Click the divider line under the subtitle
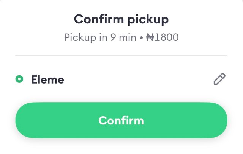Viewport: 243px width, 154px height. coord(121,55)
